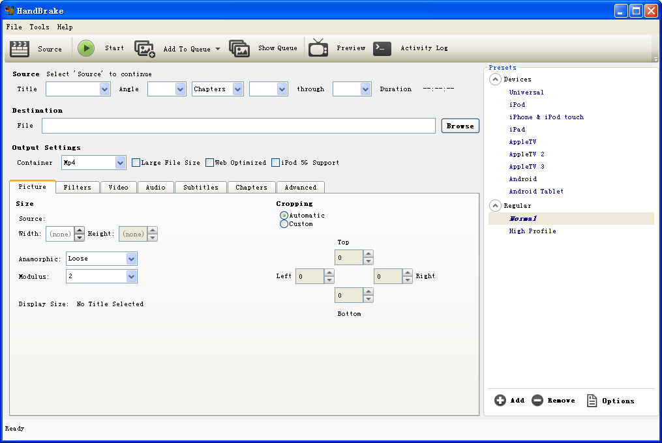Click the Source clapperboard icon
This screenshot has width=662, height=443.
(x=20, y=48)
